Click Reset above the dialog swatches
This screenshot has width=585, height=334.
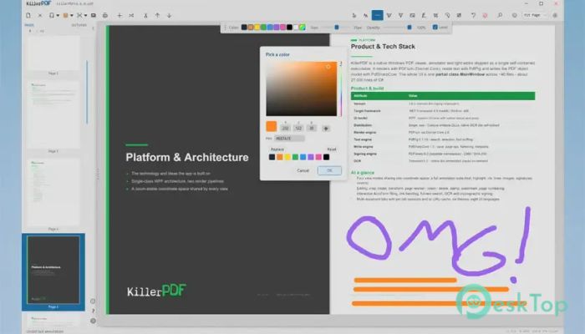coord(331,149)
